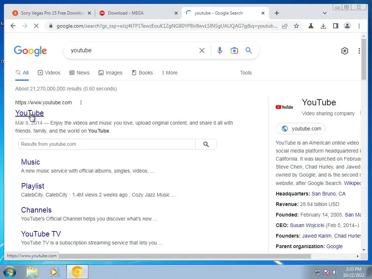Open the volume speaker tray icon
The width and height of the screenshot is (372, 279).
click(335, 272)
